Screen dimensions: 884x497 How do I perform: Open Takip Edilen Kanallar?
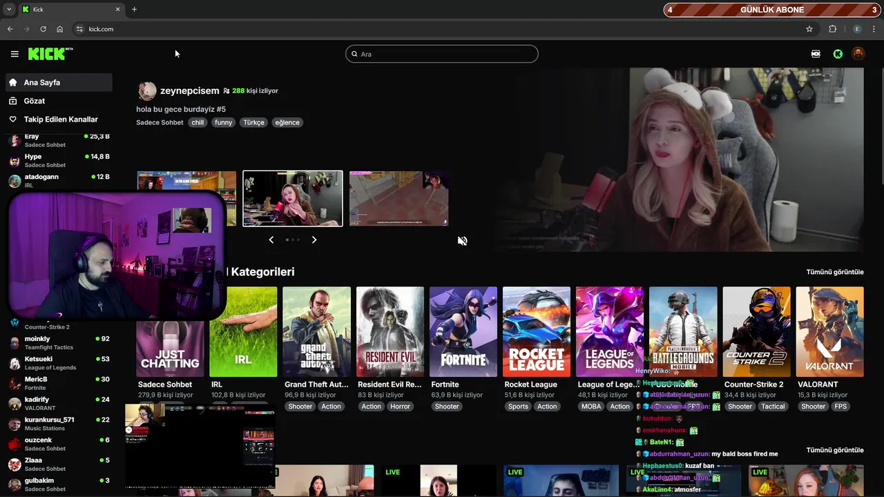click(x=59, y=119)
